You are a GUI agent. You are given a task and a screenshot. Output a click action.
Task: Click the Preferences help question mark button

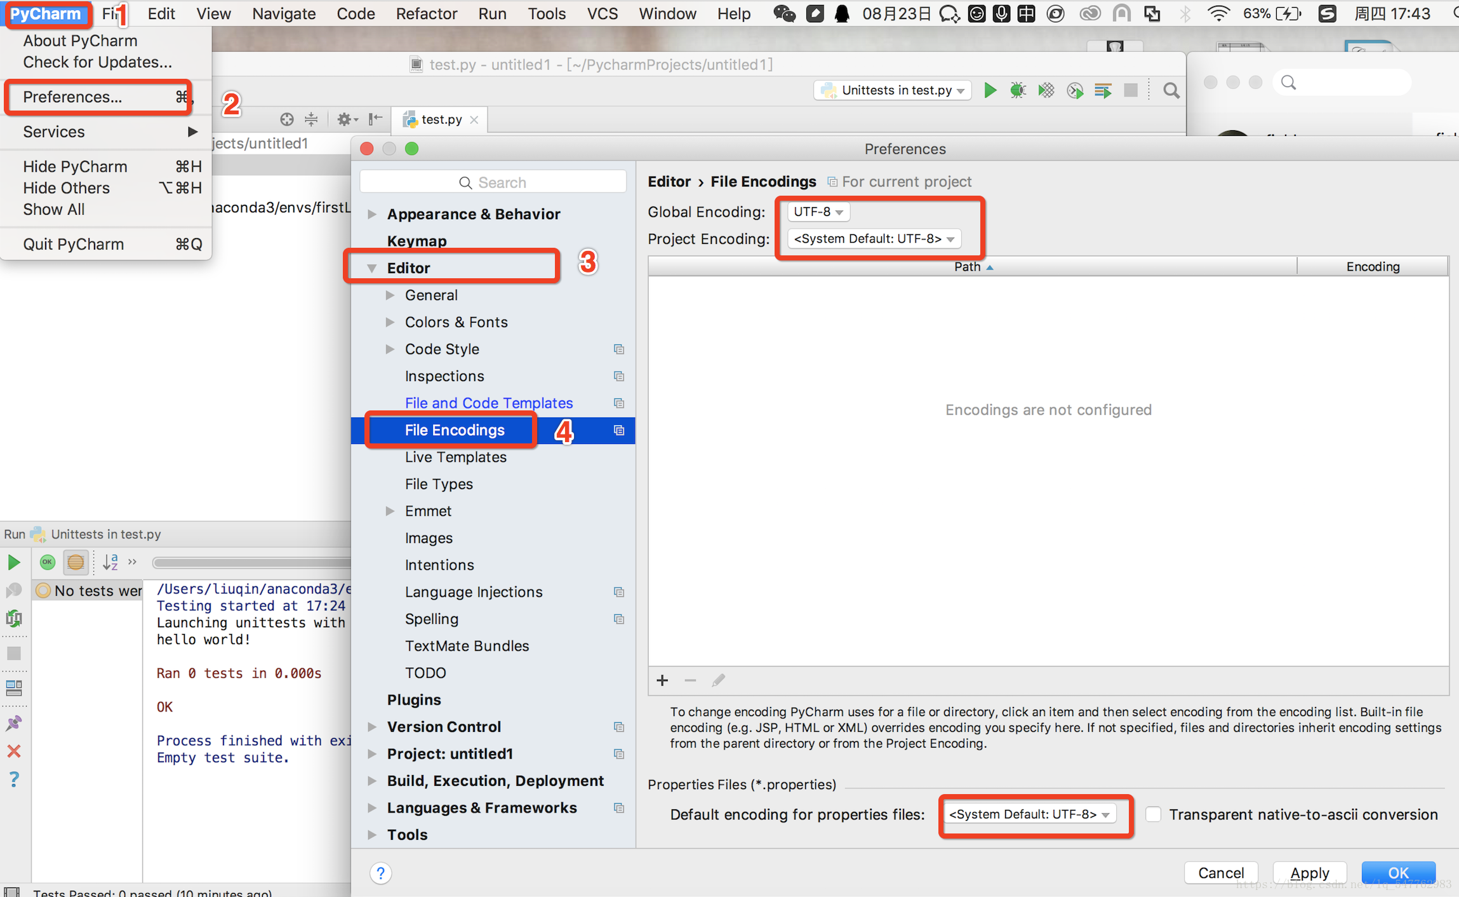click(380, 873)
